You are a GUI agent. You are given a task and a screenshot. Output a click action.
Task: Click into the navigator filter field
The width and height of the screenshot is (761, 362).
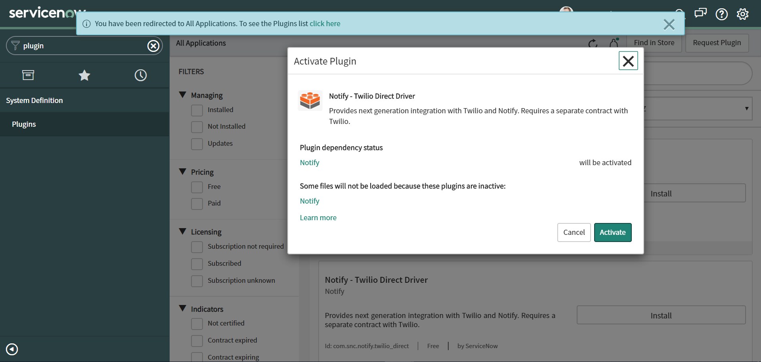tap(81, 46)
